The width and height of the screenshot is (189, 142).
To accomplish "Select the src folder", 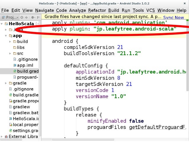I will coord(20,53).
